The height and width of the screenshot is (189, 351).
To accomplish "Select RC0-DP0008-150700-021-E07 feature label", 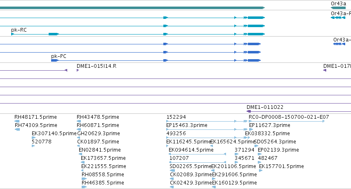I will click(289, 117).
